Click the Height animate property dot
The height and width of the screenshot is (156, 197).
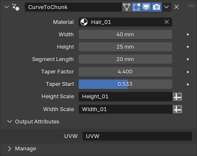(x=188, y=47)
